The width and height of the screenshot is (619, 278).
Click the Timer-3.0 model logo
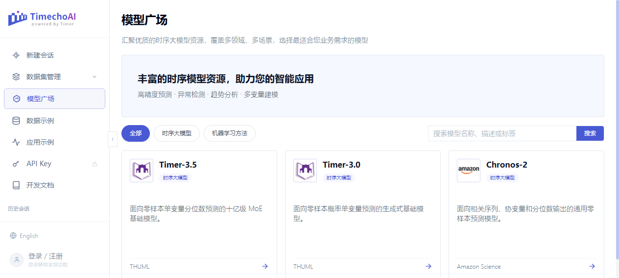tap(305, 171)
